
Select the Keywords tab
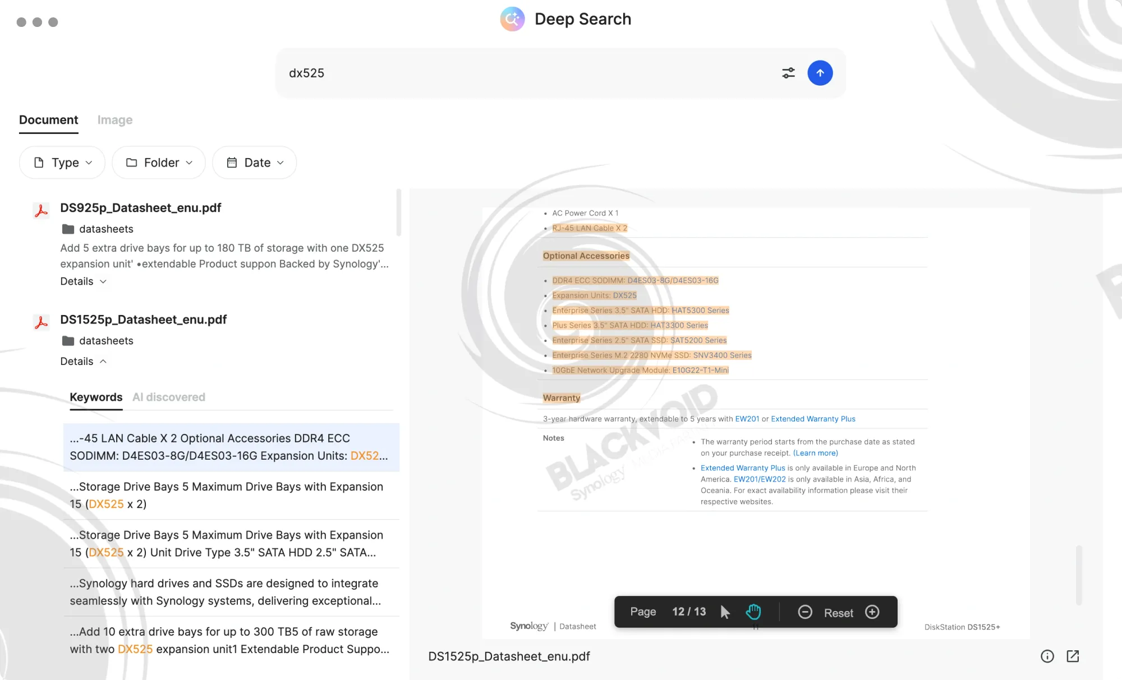[96, 397]
